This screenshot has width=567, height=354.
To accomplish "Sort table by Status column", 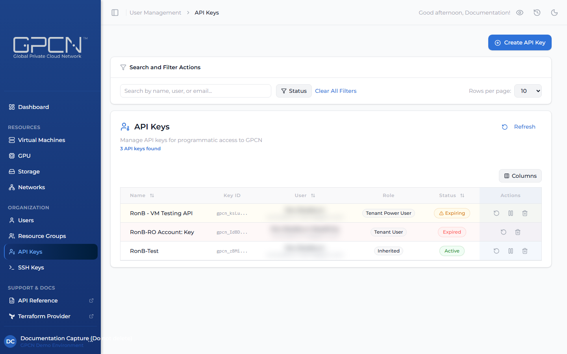I will 452,195.
